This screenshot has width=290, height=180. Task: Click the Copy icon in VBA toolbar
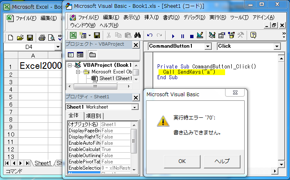pos(118,35)
